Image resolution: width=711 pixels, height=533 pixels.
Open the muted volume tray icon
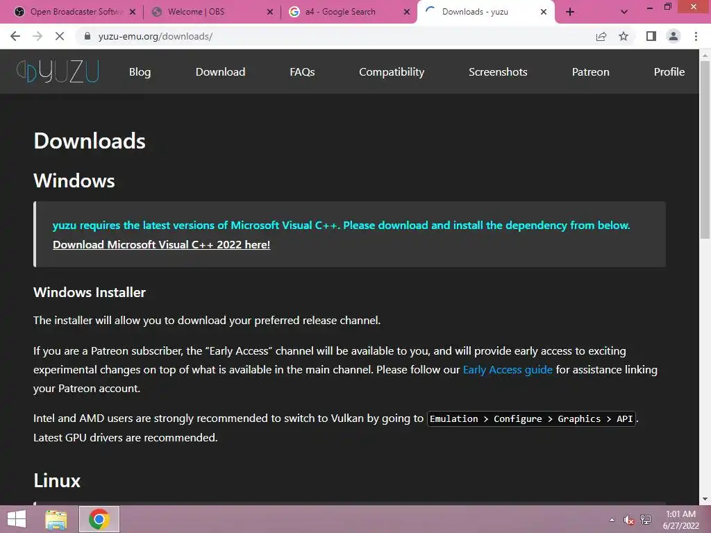point(628,520)
